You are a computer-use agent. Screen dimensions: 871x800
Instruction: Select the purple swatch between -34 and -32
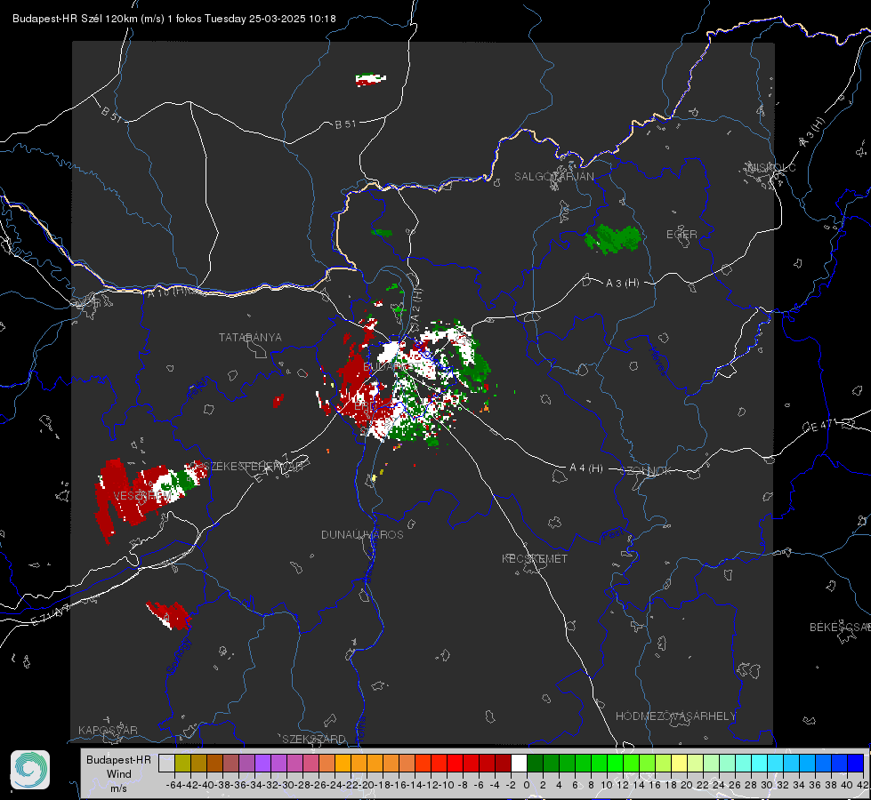tap(262, 764)
